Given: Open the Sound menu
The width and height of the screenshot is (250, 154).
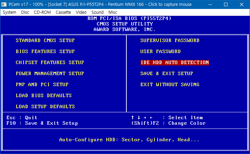Looking at the screenshot, I should pyautogui.click(x=97, y=12).
